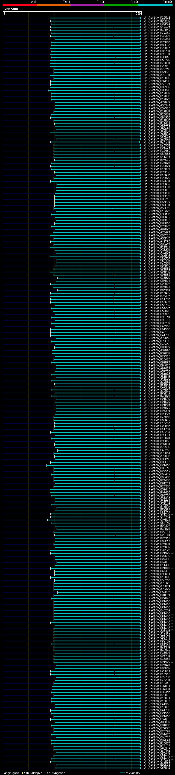Select the UniRef100_B3NJN5 label
Image resolution: width=175 pixels, height=775 pixels.
pos(157,692)
